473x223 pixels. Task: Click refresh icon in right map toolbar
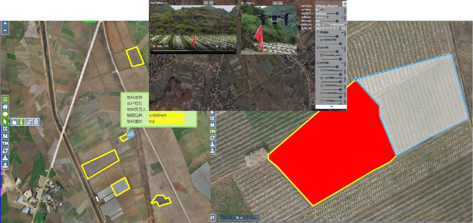click(x=213, y=138)
